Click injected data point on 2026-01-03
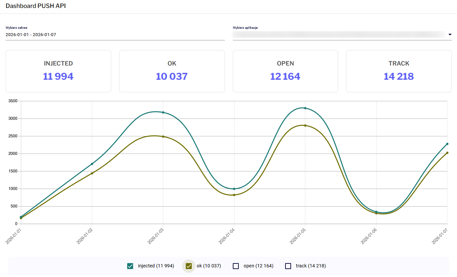 coord(163,113)
